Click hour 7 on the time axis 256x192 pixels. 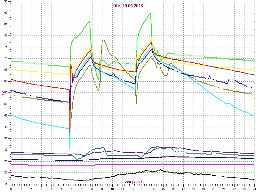[x=82, y=189]
